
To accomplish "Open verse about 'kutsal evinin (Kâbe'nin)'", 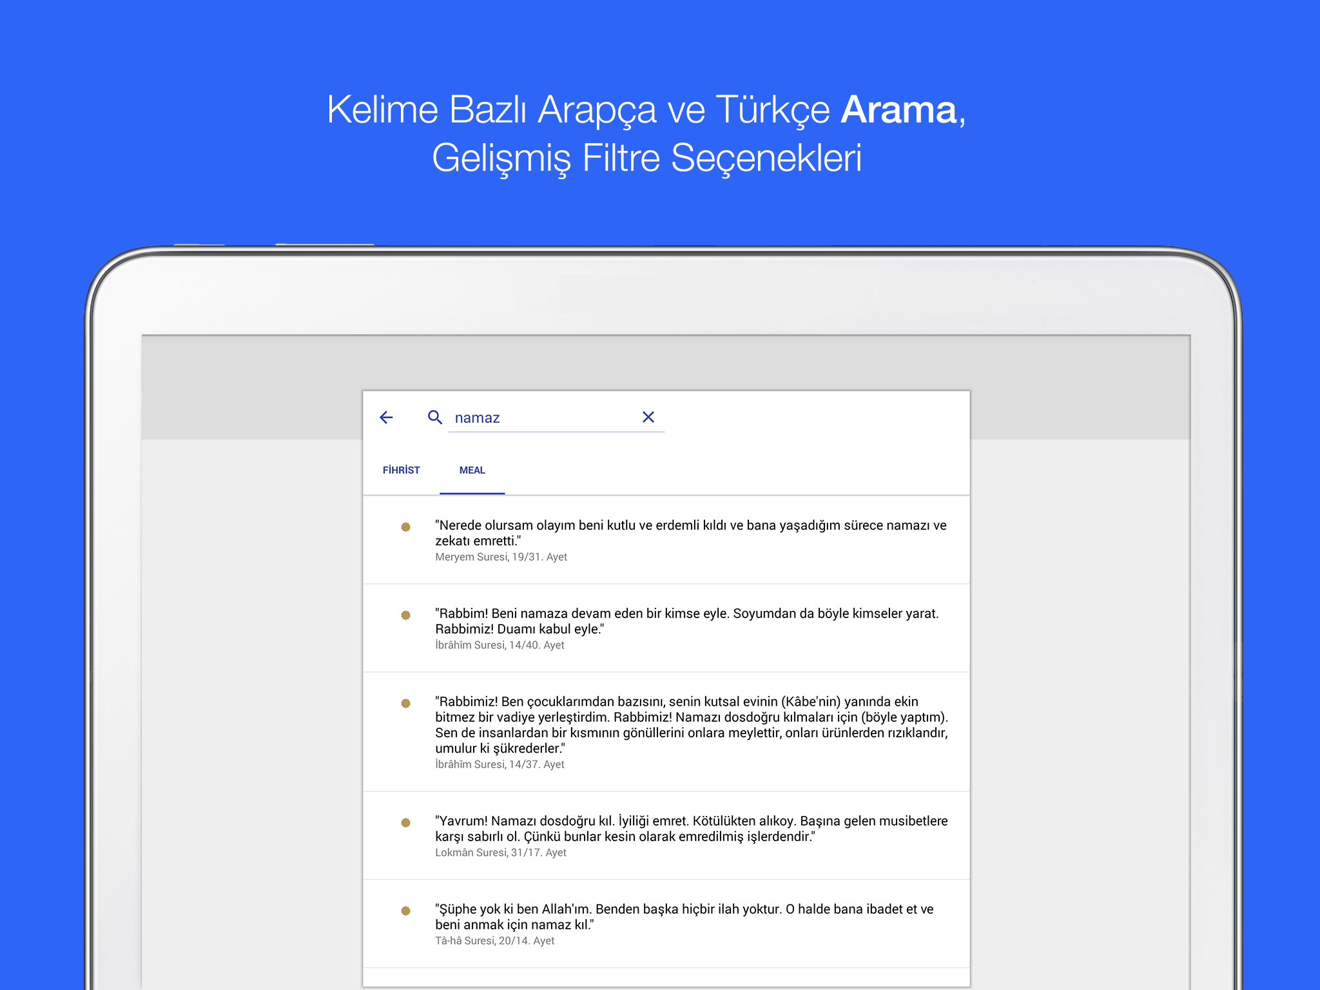I will tap(666, 732).
